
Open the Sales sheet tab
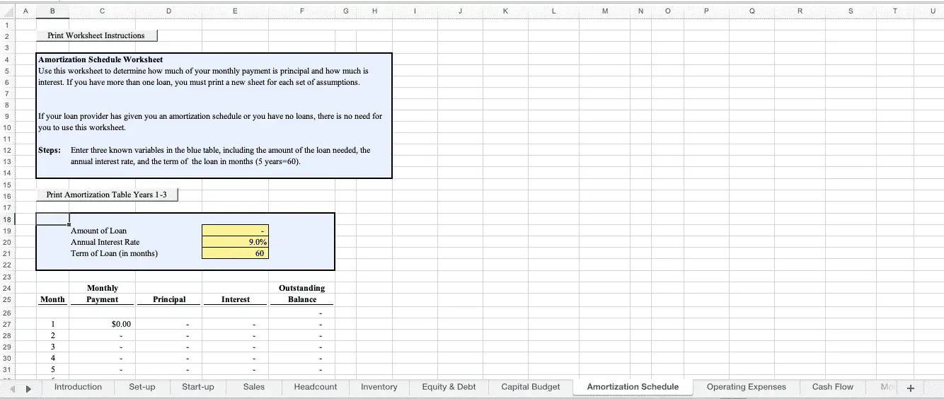253,387
